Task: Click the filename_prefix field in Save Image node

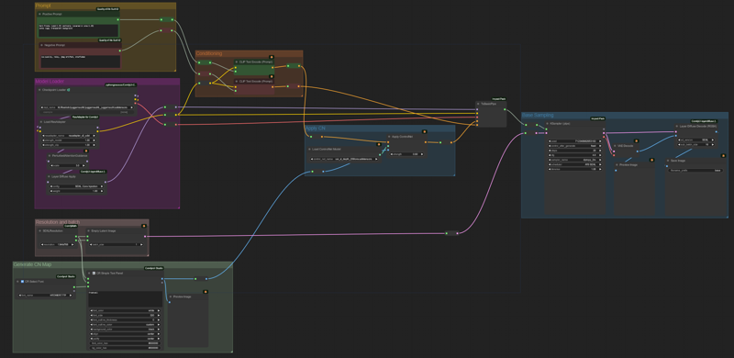Action: [x=695, y=171]
